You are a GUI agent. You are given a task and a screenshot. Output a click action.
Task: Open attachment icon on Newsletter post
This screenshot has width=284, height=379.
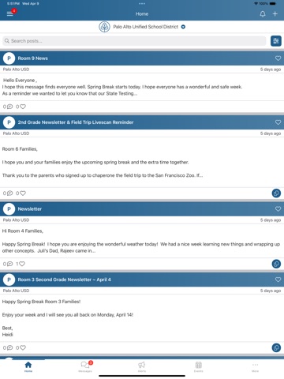point(276,264)
